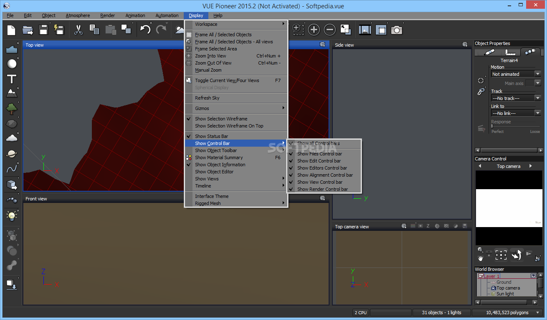Viewport: 547px width, 320px height.
Task: Add a sphere primitive from left toolbar
Action: click(x=12, y=64)
